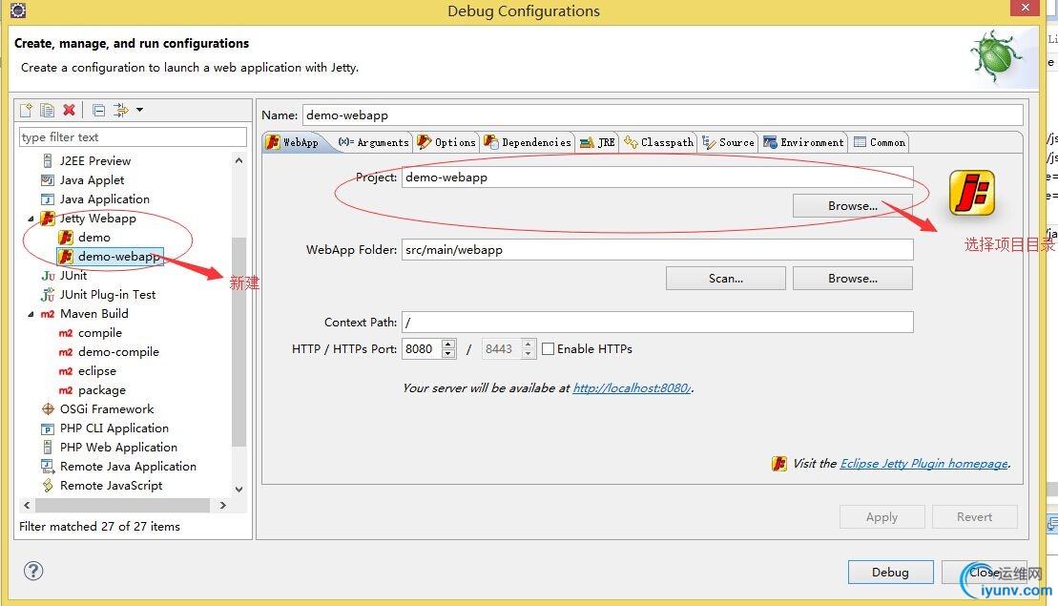
Task: Click Browse button for WebApp Folder
Action: coord(853,278)
